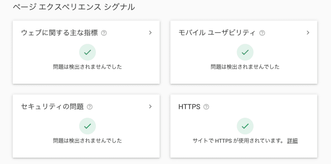Image resolution: width=331 pixels, height=164 pixels.
Task: Click green checkmark in セキュリティの問題 card
Action: tap(87, 126)
